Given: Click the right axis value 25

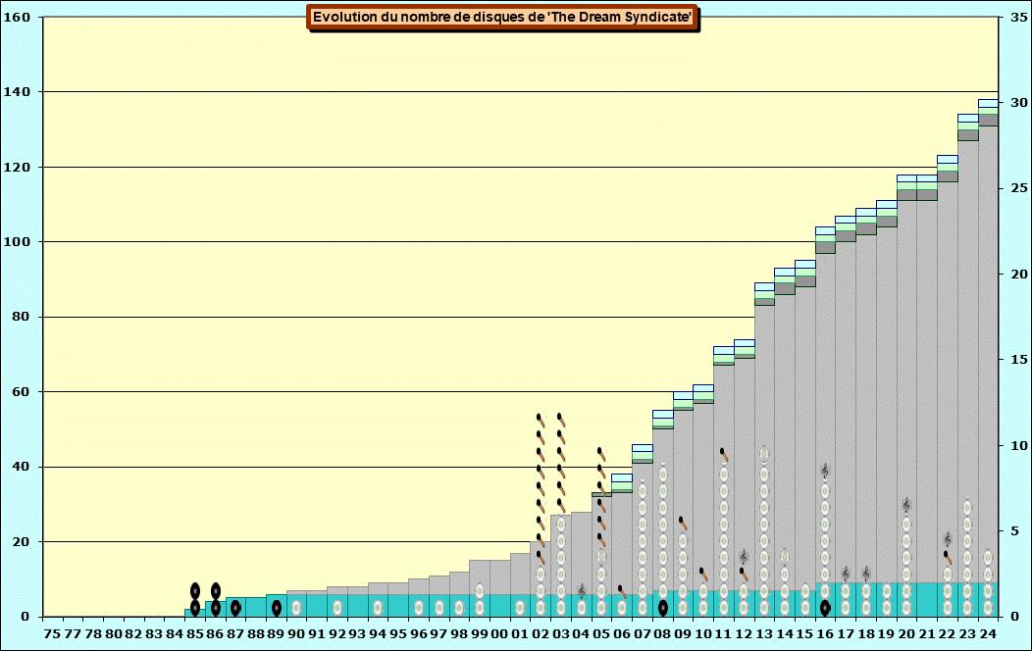Looking at the screenshot, I should (1019, 188).
